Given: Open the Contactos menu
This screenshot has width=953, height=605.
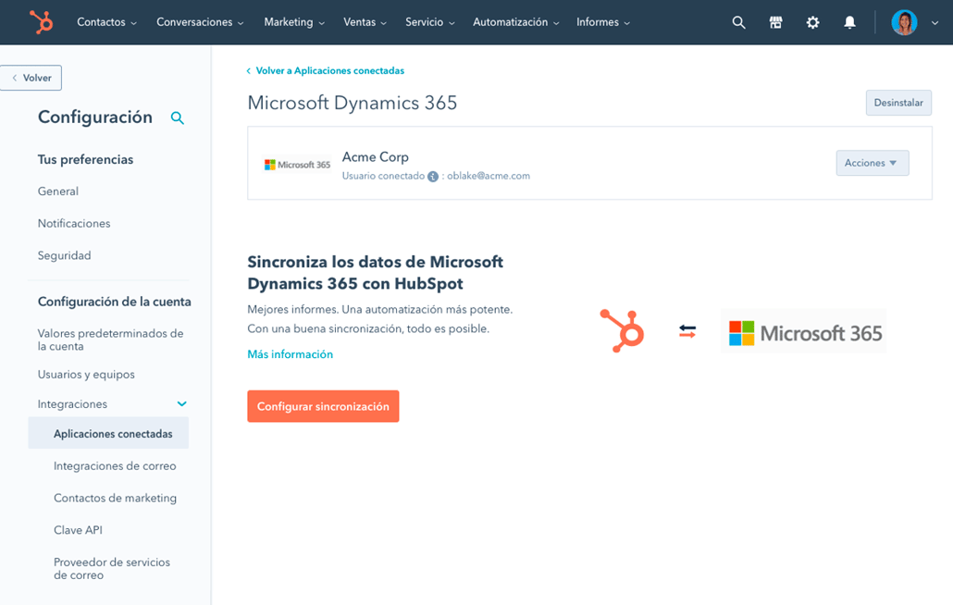Looking at the screenshot, I should (107, 22).
